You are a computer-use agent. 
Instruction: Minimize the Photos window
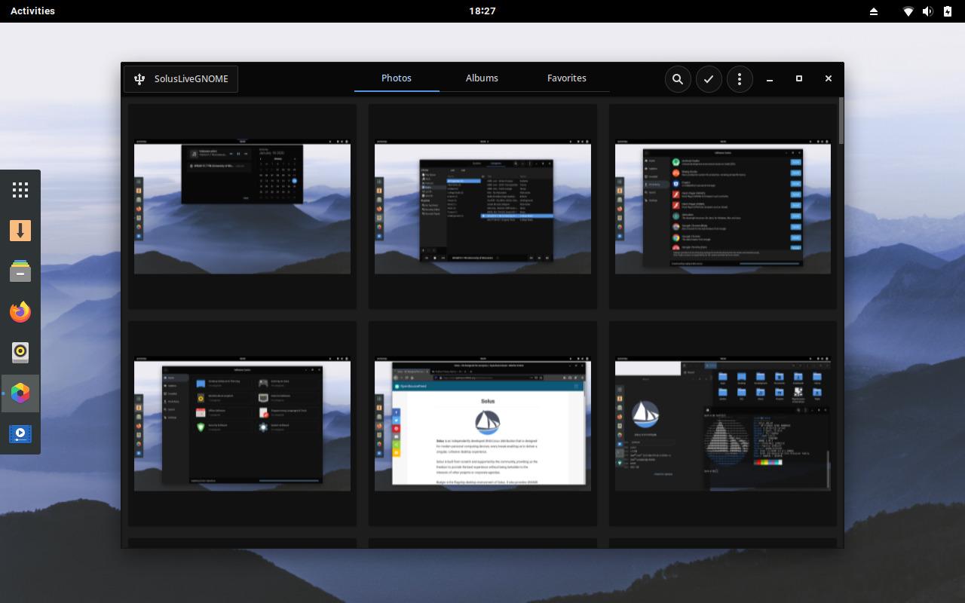point(770,79)
